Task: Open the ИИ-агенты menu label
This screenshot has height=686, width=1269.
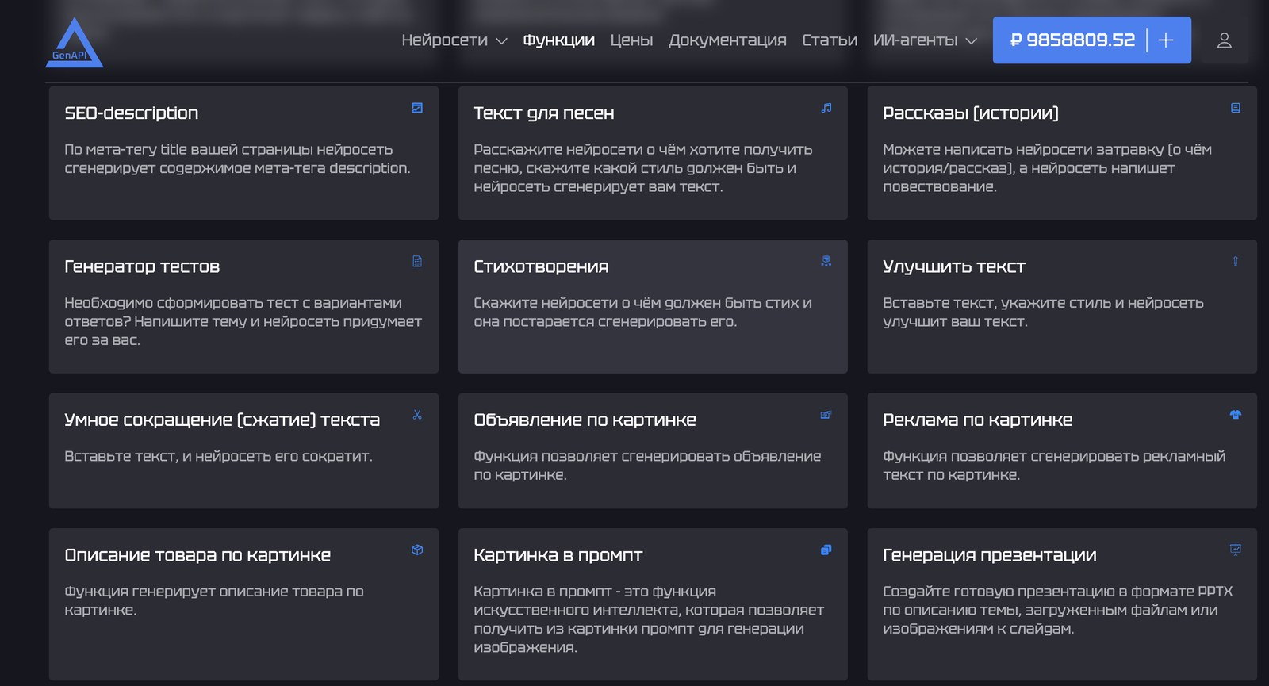Action: point(915,40)
